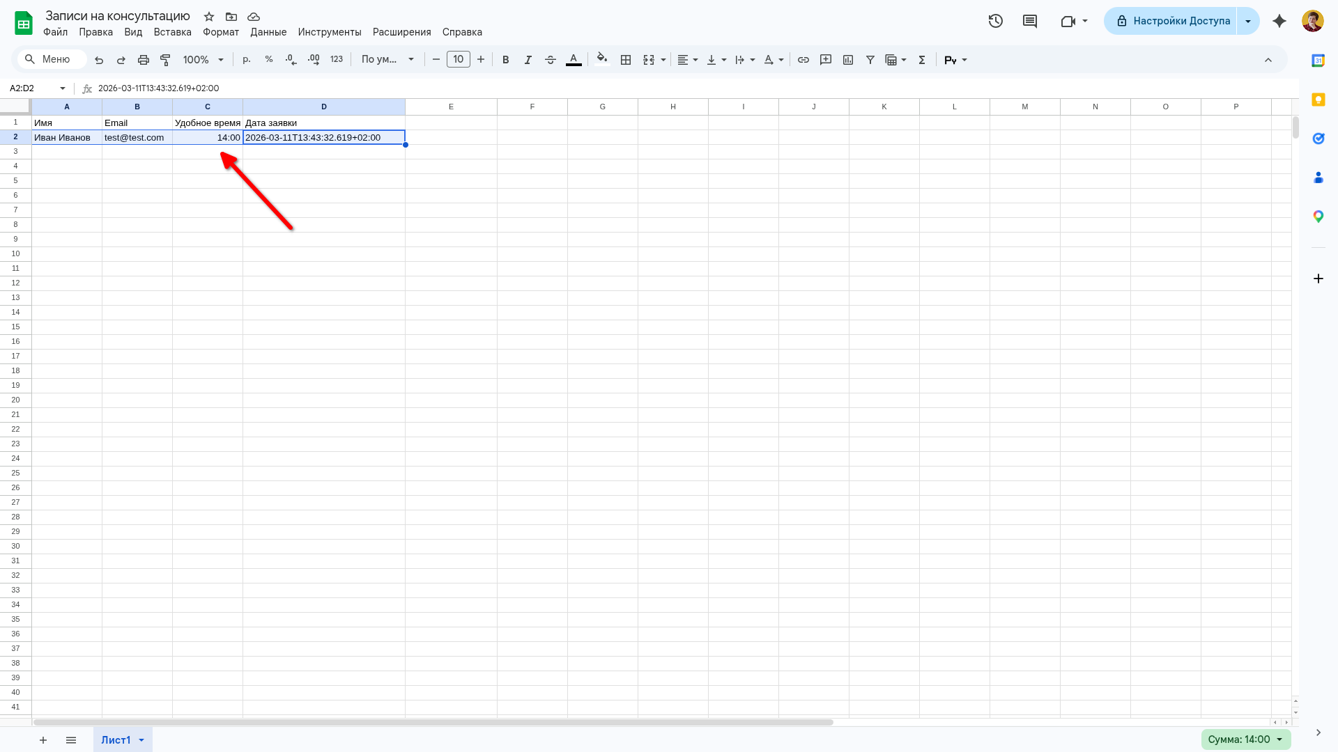This screenshot has height=752, width=1338.
Task: Insert a link via the toolbar icon
Action: 803,60
